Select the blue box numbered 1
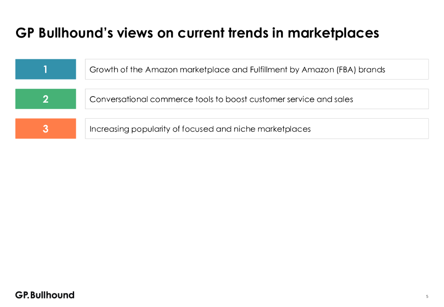The image size is (444, 307). pyautogui.click(x=46, y=69)
